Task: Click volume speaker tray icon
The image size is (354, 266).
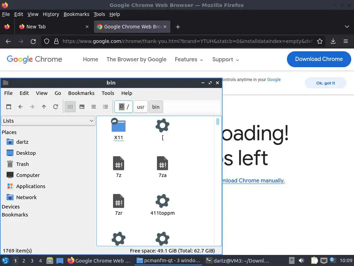Action: [x=301, y=260]
